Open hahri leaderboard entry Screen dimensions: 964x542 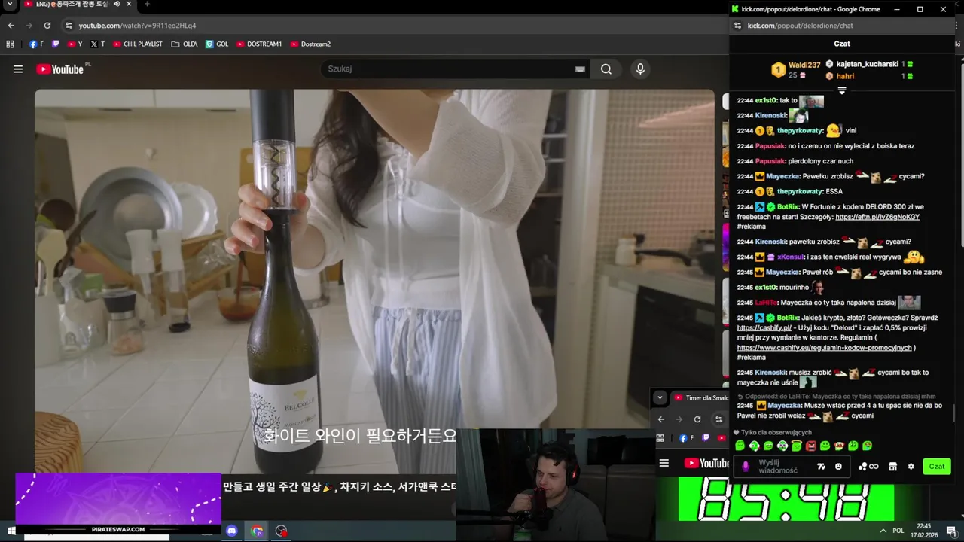(868, 76)
